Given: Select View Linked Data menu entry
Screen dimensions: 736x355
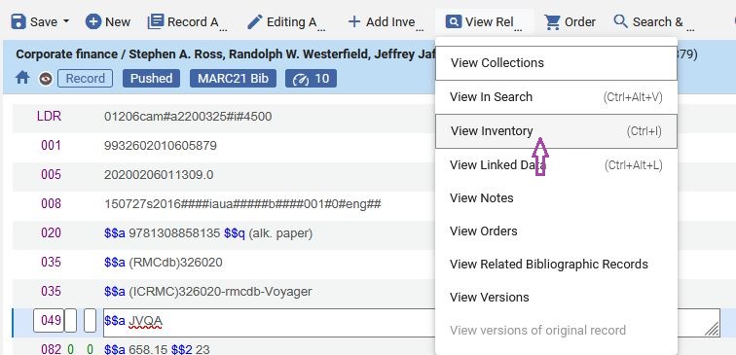Looking at the screenshot, I should [556, 165].
